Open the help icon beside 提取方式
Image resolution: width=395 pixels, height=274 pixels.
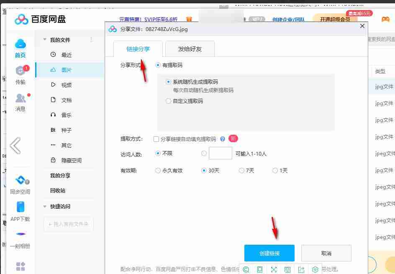point(223,138)
